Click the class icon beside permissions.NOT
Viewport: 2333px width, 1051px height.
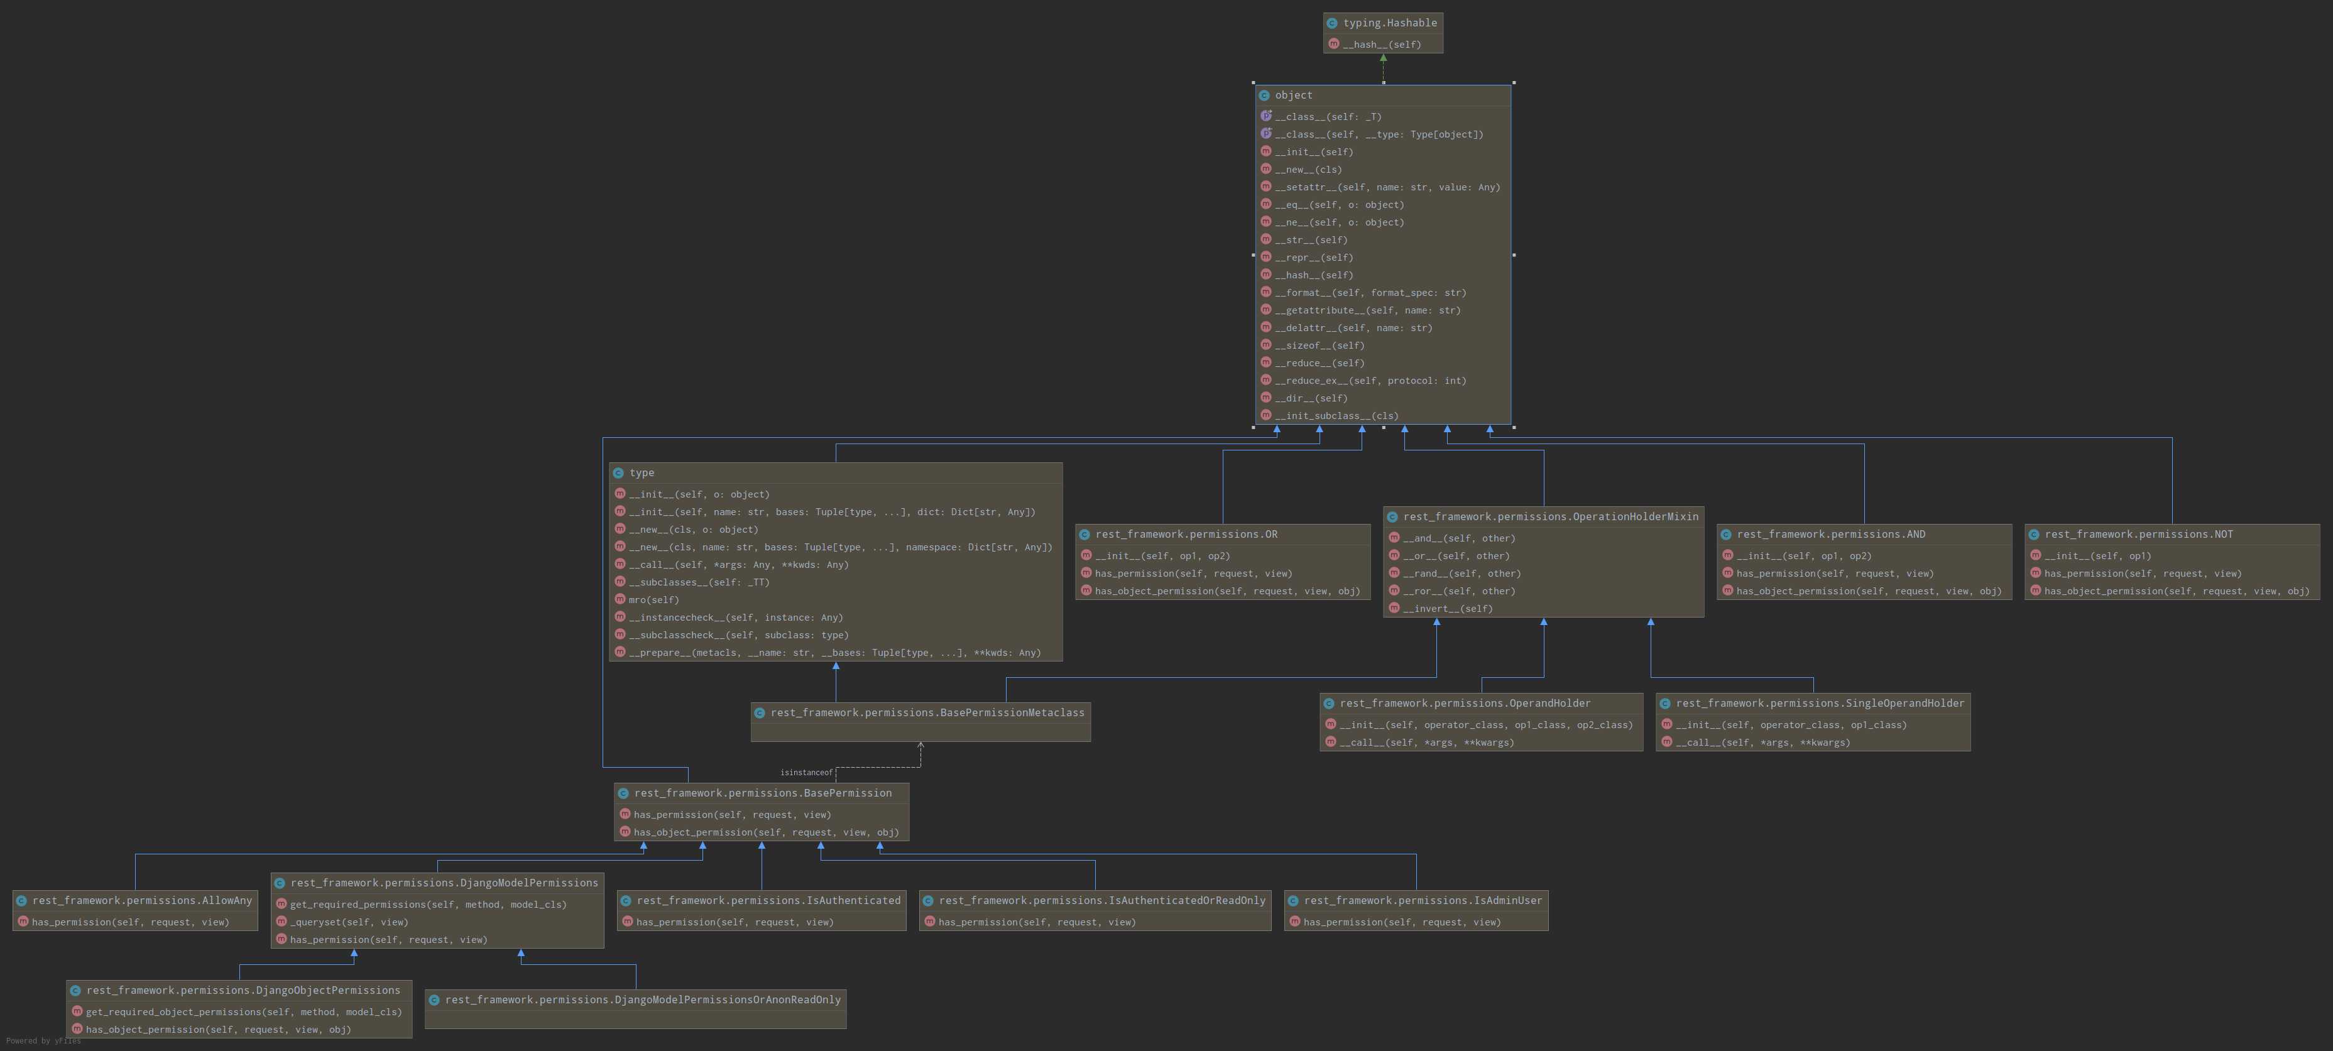pyautogui.click(x=2034, y=534)
